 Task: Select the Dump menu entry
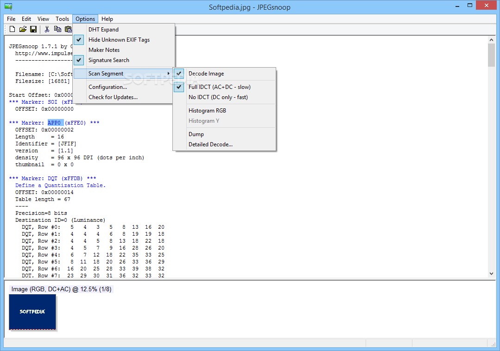pos(224,134)
